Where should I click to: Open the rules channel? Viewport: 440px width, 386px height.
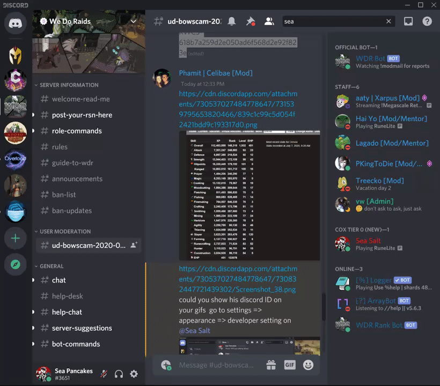coord(89,147)
